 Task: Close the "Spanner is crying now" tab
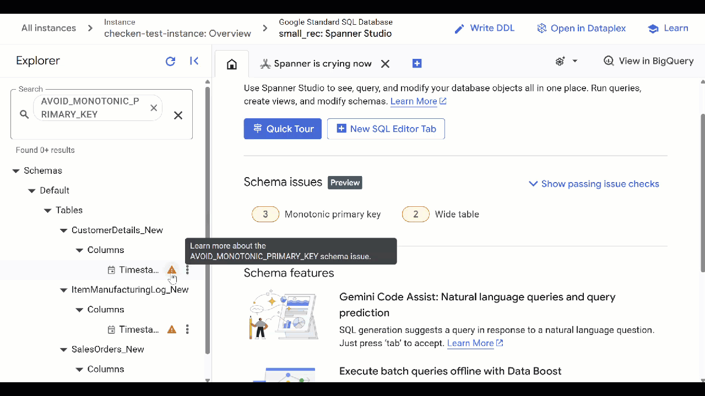tap(386, 64)
